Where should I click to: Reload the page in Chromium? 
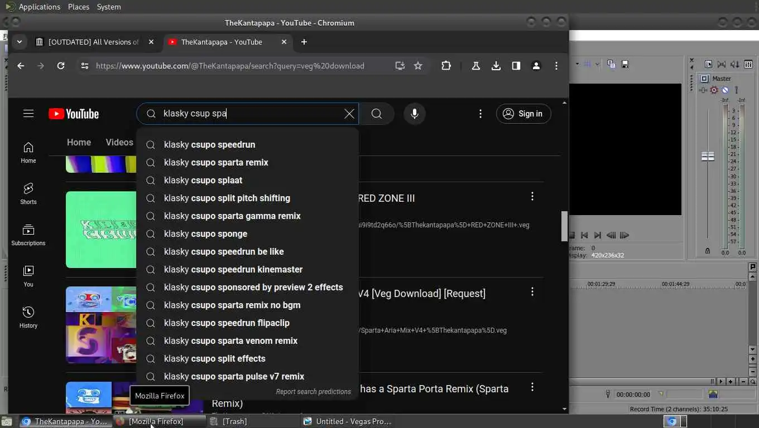[x=61, y=66]
